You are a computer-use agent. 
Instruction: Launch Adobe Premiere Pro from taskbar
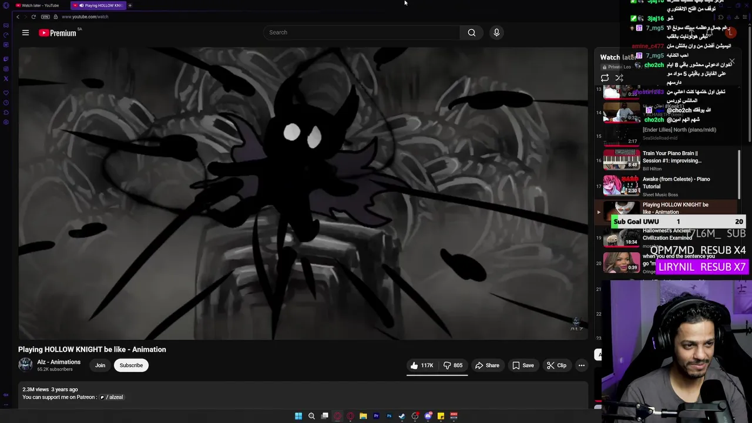[376, 416]
